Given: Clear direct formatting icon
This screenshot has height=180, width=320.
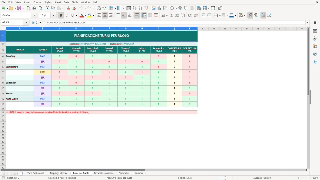Looking at the screenshot, I should (x=74, y=8).
